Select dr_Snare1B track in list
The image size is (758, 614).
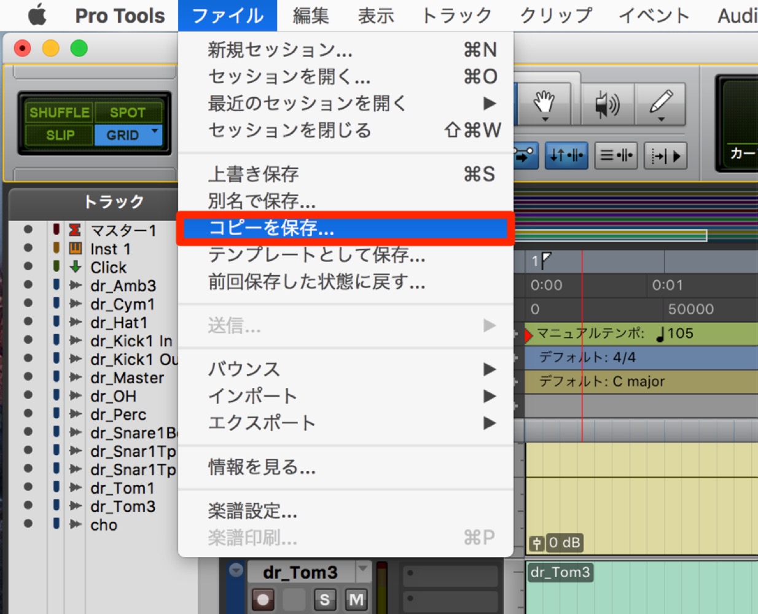(133, 433)
